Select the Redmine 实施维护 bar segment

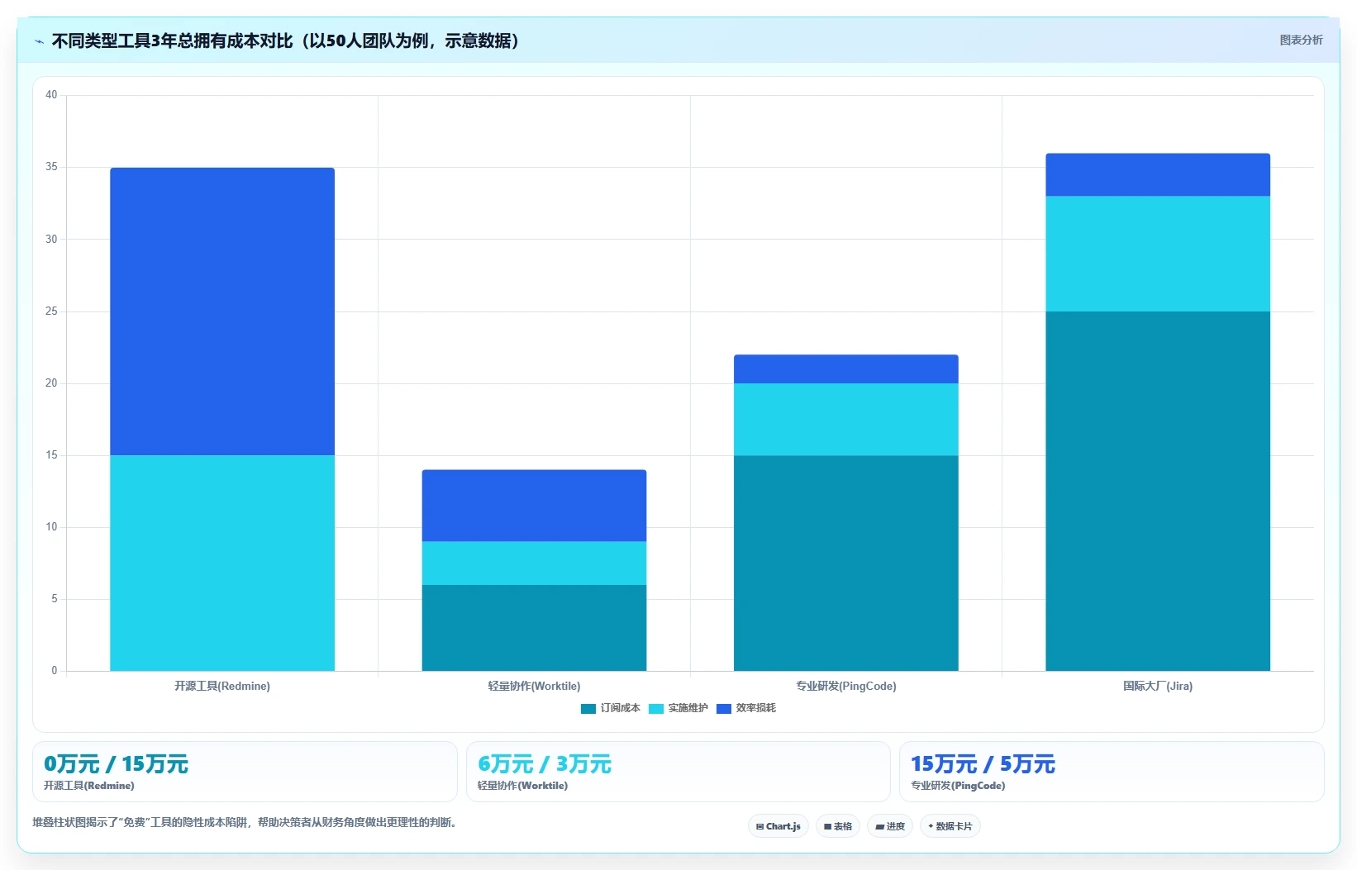222,563
